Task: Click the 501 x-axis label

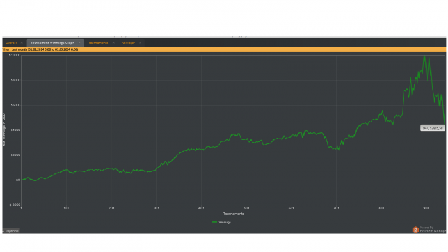Action: pos(246,208)
